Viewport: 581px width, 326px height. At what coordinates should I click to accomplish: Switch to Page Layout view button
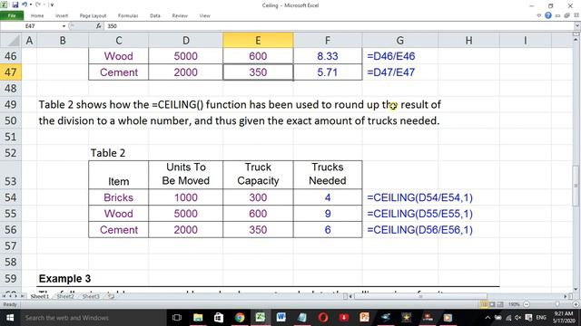(492, 304)
